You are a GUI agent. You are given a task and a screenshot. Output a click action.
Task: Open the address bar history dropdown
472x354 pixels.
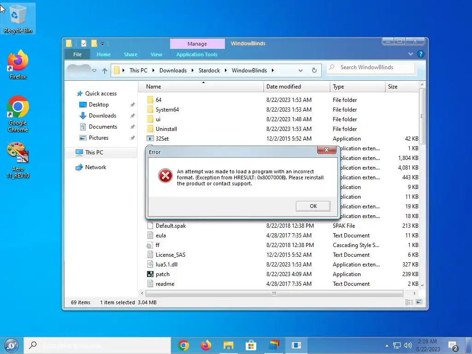(300, 71)
